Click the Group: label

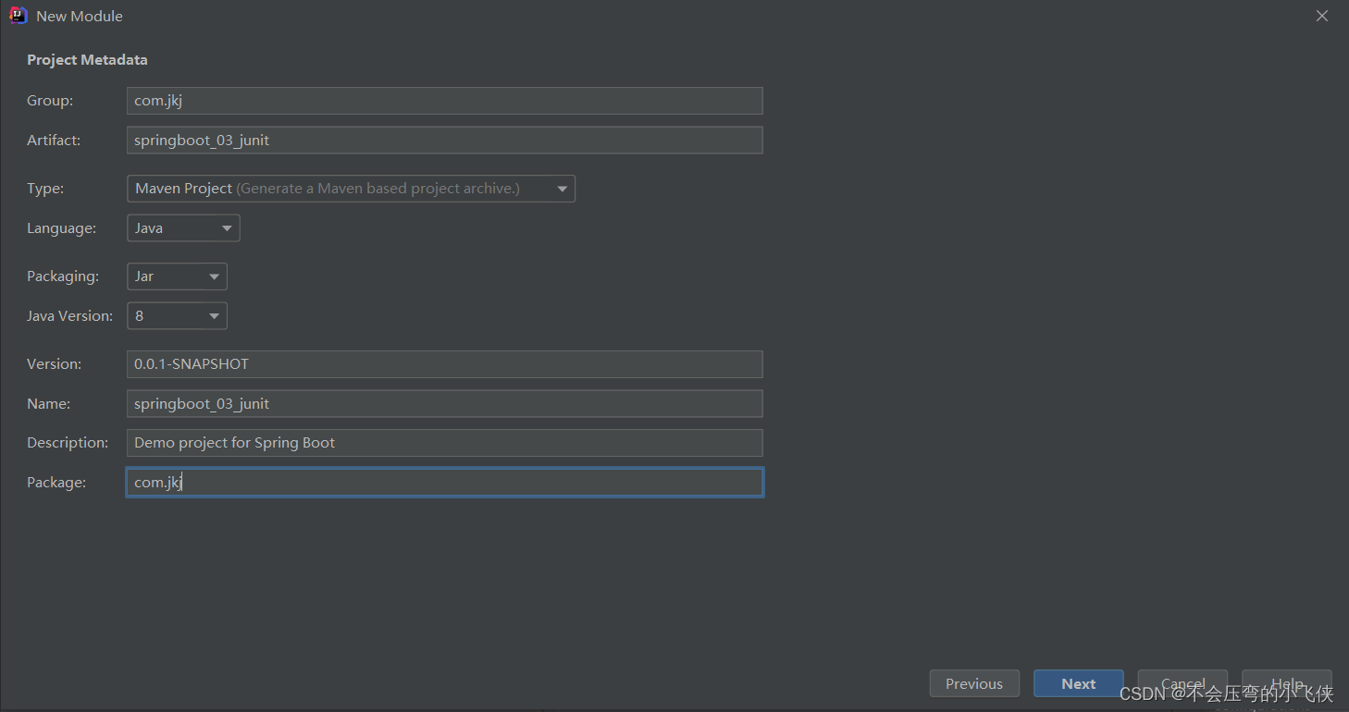click(x=50, y=101)
